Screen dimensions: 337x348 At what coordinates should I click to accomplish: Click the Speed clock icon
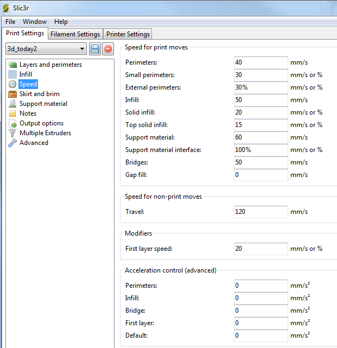(x=12, y=84)
